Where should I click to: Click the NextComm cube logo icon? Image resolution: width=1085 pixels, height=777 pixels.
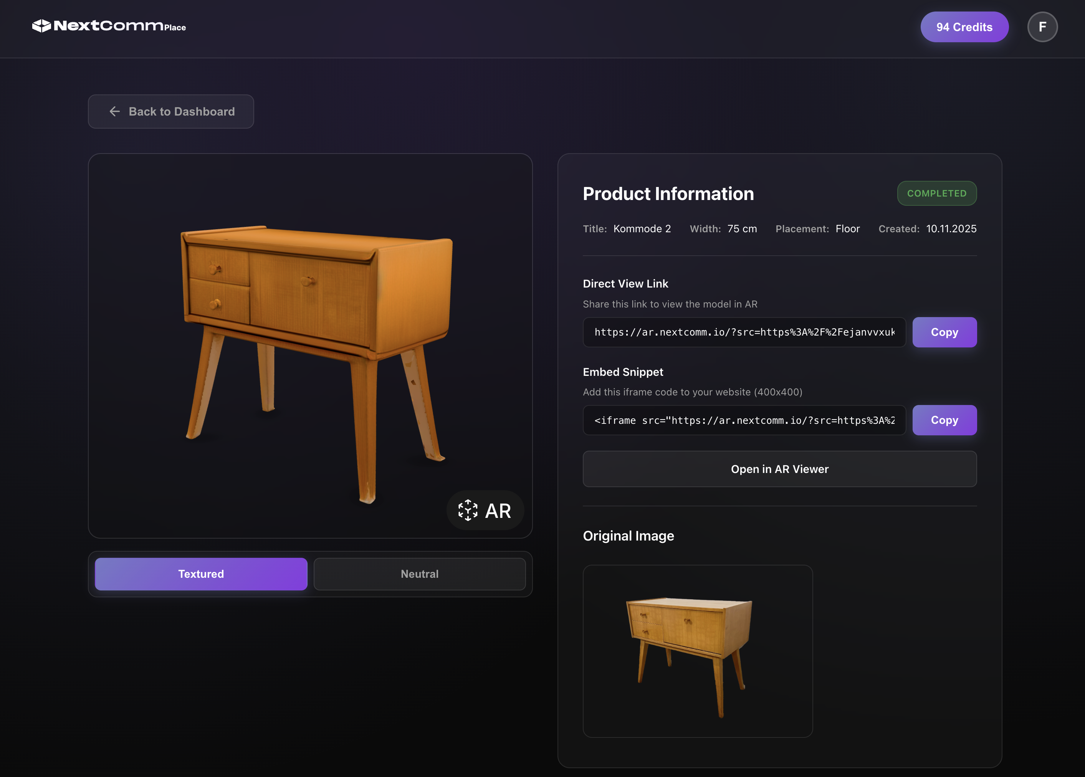(41, 26)
